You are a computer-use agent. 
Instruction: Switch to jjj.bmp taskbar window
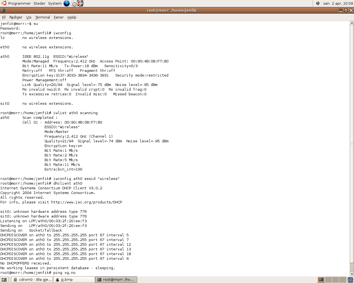click(74, 280)
